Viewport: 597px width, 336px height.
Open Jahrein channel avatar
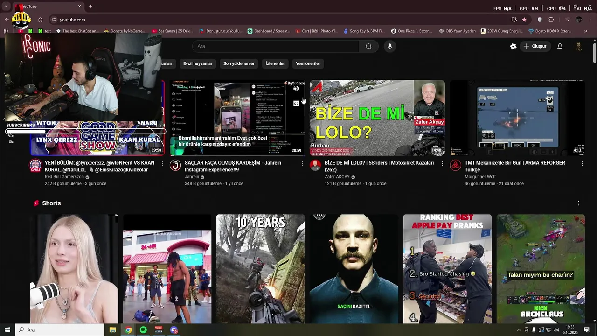[x=175, y=165]
